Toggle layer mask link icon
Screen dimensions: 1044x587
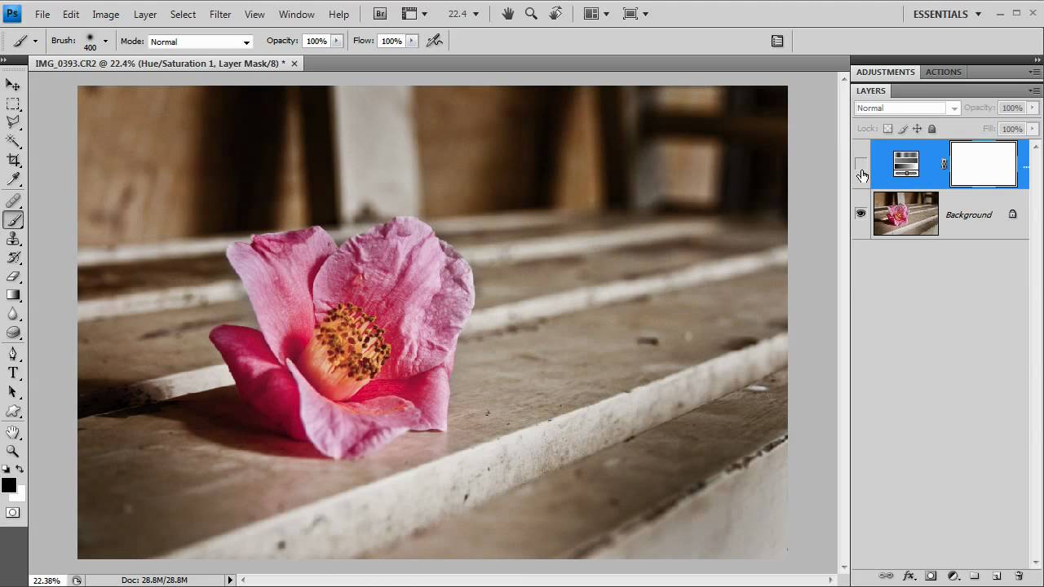click(x=944, y=165)
